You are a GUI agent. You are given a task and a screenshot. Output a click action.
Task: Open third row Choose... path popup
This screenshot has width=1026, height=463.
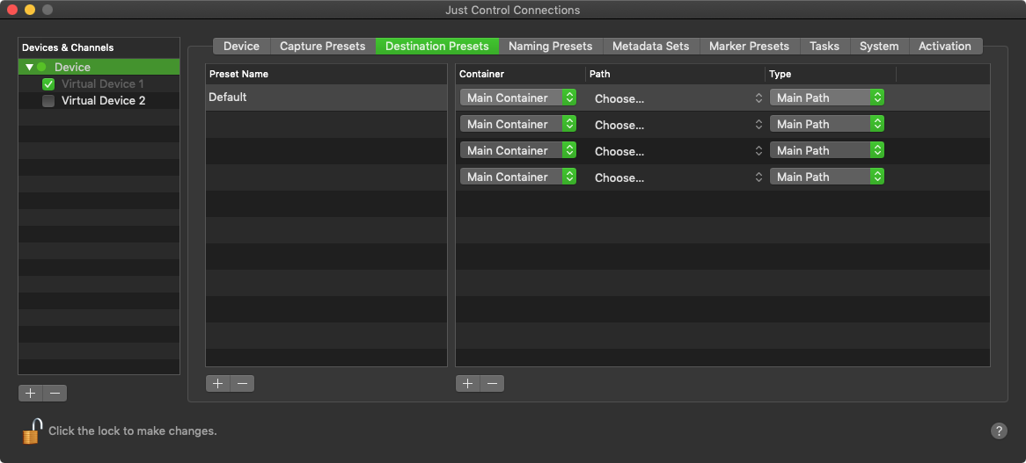tap(678, 151)
